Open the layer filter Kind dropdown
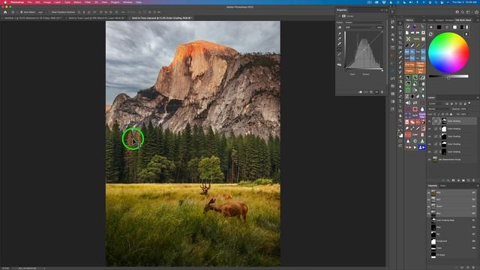Image resolution: width=480 pixels, height=270 pixels. [x=436, y=103]
